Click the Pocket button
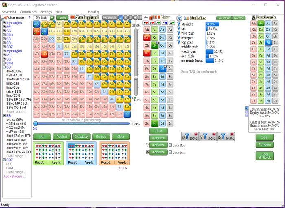The height and width of the screenshot is (208, 285). pyautogui.click(x=62, y=136)
